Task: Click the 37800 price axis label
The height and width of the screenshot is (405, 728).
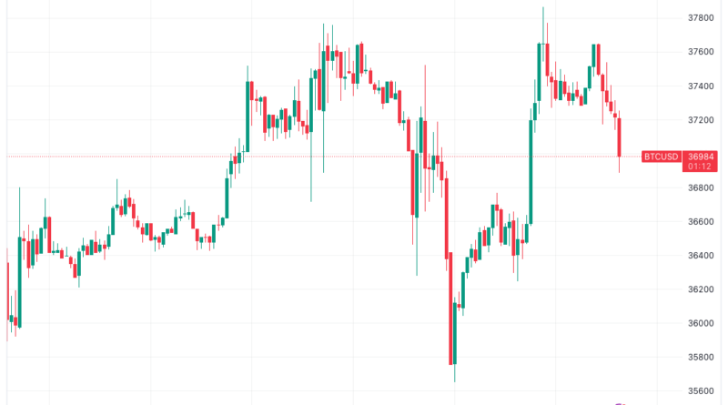Action: click(701, 17)
